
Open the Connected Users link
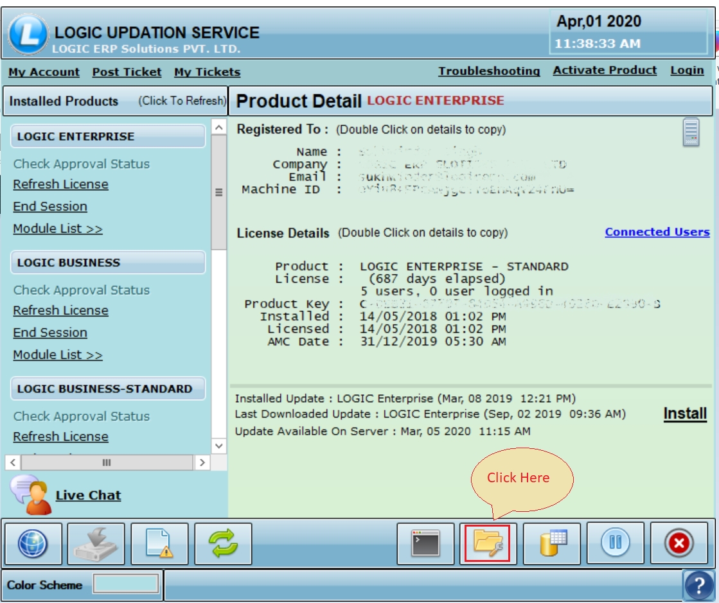click(x=657, y=232)
